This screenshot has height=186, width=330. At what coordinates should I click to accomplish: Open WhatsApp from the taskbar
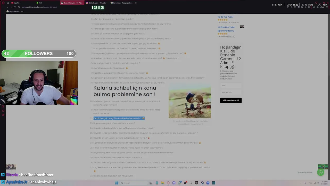pos(180,183)
